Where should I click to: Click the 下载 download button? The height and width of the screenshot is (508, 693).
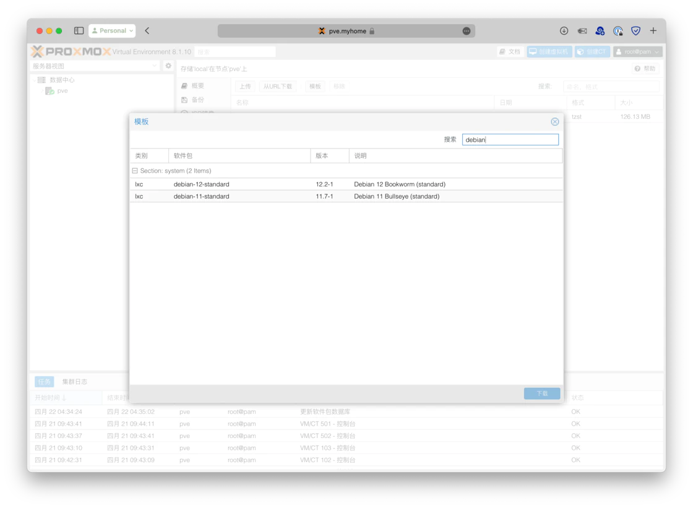[x=542, y=394]
